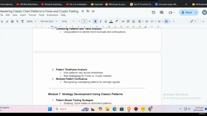Open the Format menu
This screenshot has width=207, height=116.
(32, 15)
